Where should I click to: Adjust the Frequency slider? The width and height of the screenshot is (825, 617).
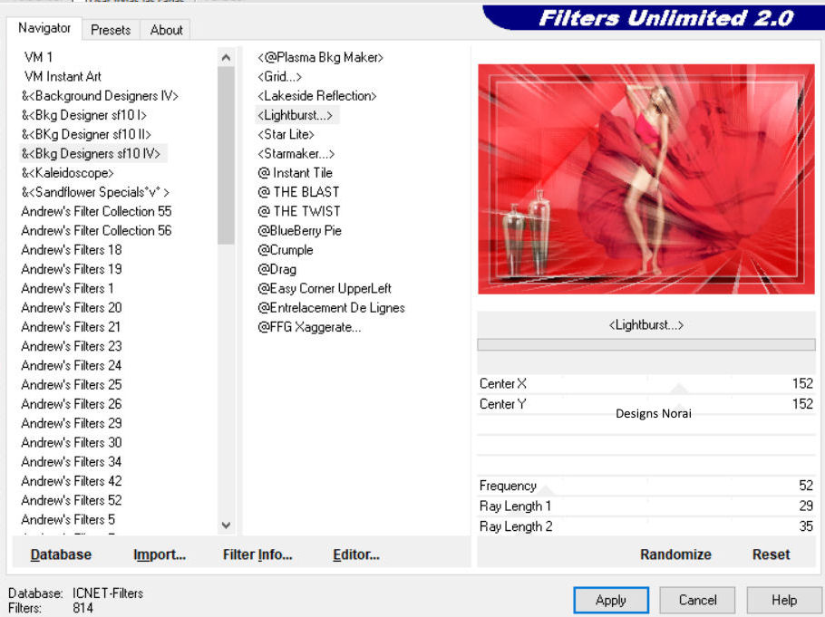(646, 486)
